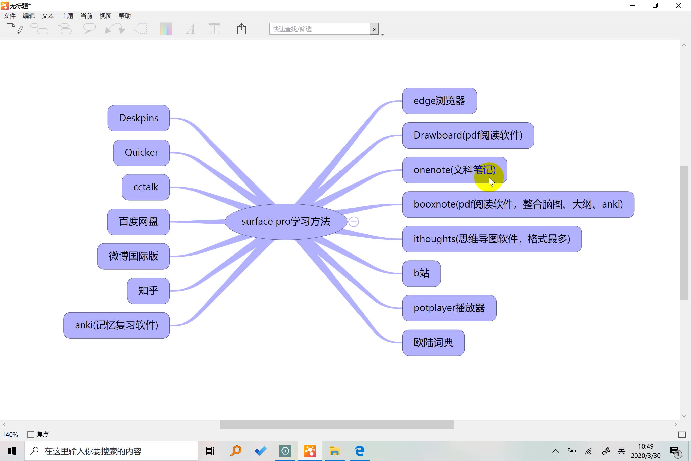Select the surface pro学习方法 central node
Viewport: 691px width, 461px height.
coord(286,222)
